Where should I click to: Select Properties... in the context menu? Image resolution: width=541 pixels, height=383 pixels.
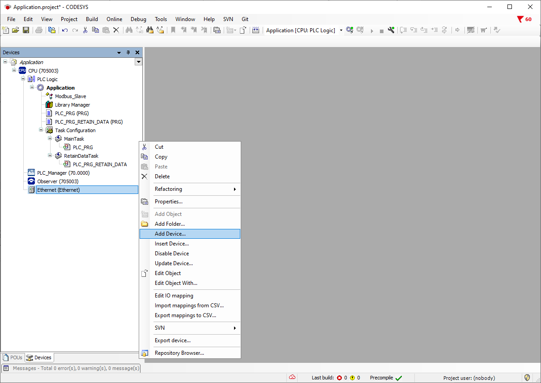coord(168,202)
